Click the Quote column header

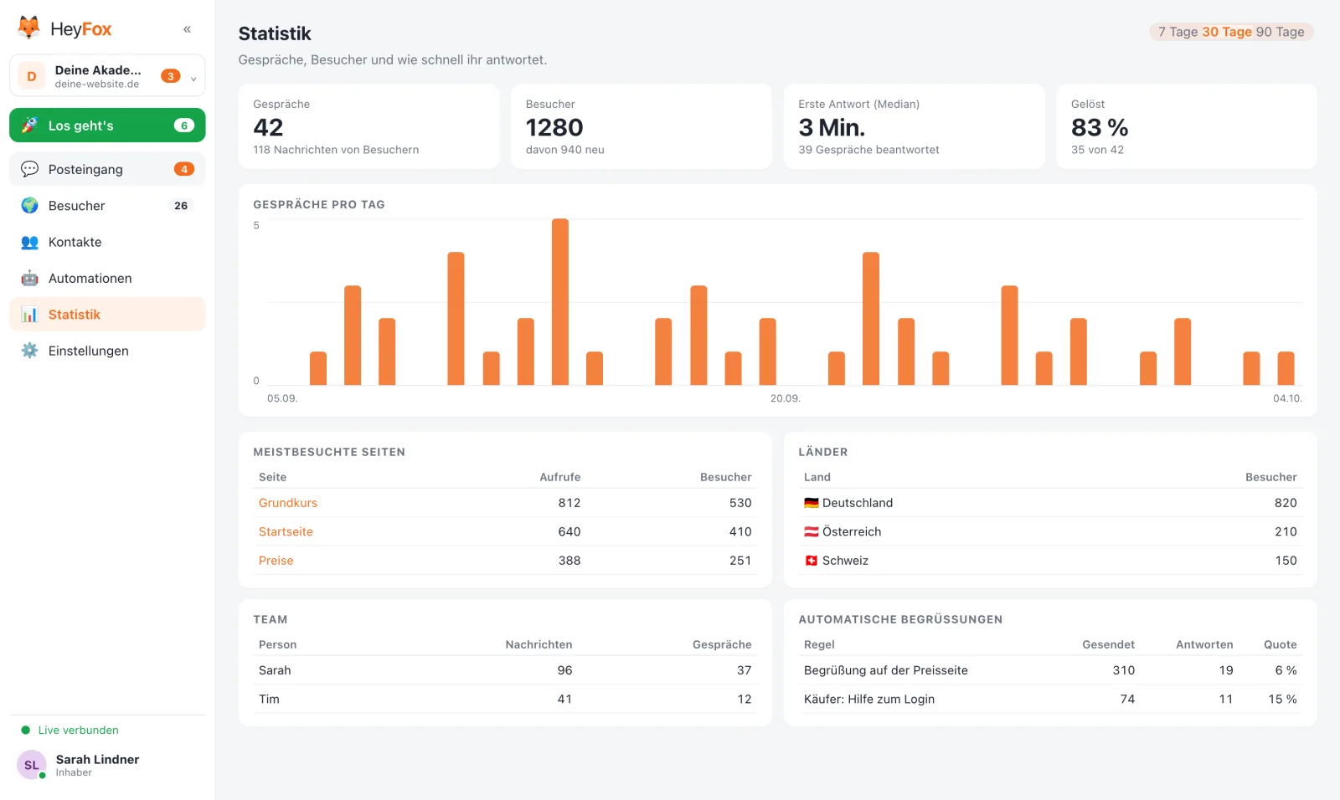tap(1281, 644)
